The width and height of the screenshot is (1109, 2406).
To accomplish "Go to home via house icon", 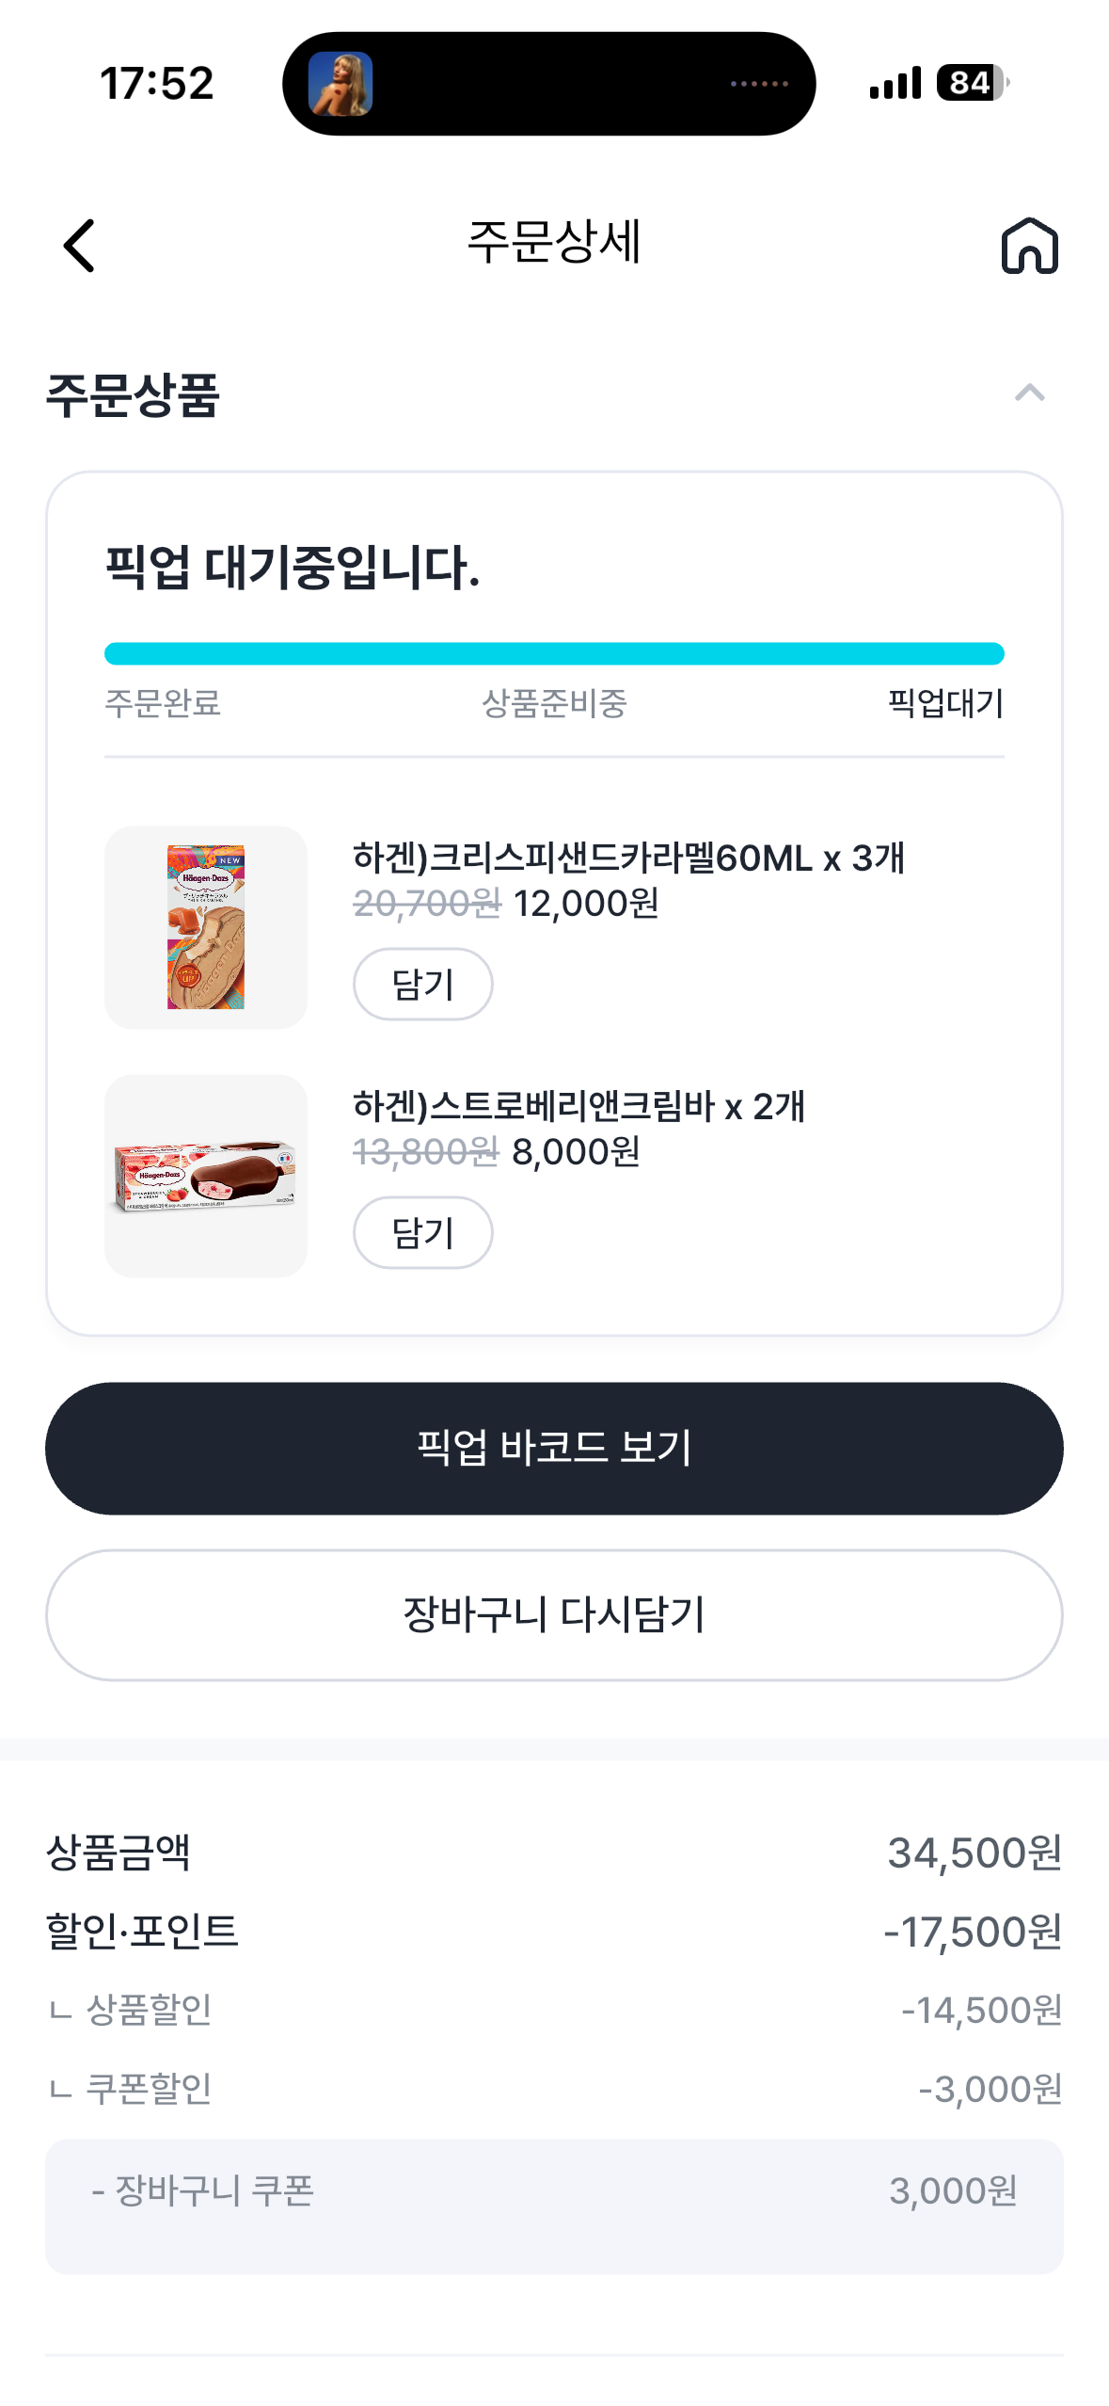I will pyautogui.click(x=1029, y=246).
